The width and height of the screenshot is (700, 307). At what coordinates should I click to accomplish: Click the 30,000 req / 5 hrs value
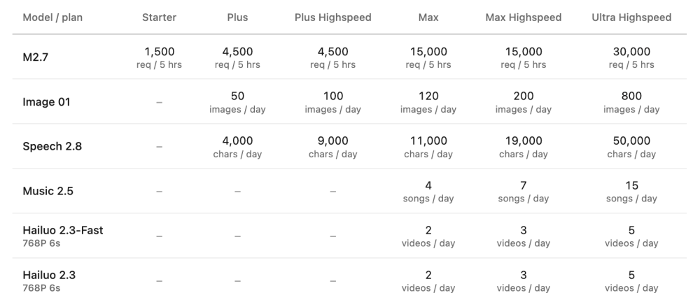pyautogui.click(x=631, y=58)
